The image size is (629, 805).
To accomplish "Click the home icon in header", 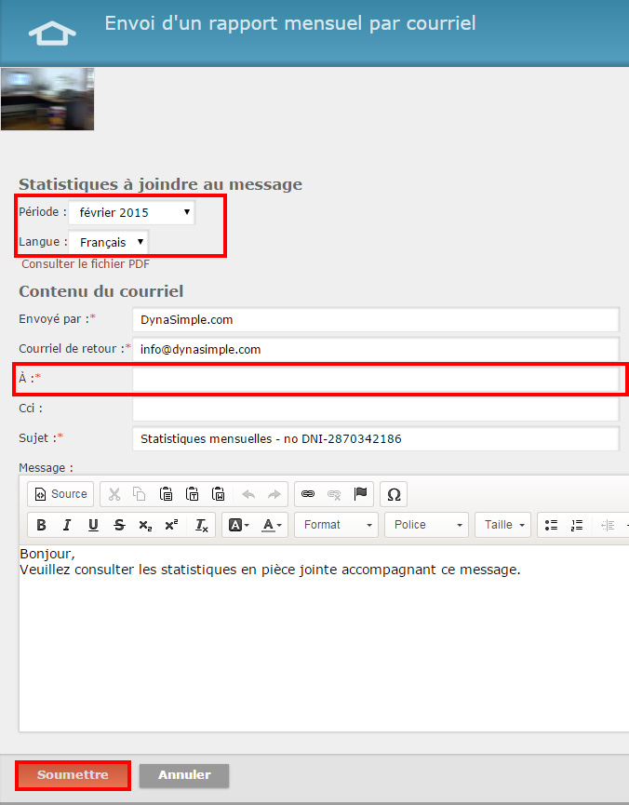I will click(x=52, y=34).
